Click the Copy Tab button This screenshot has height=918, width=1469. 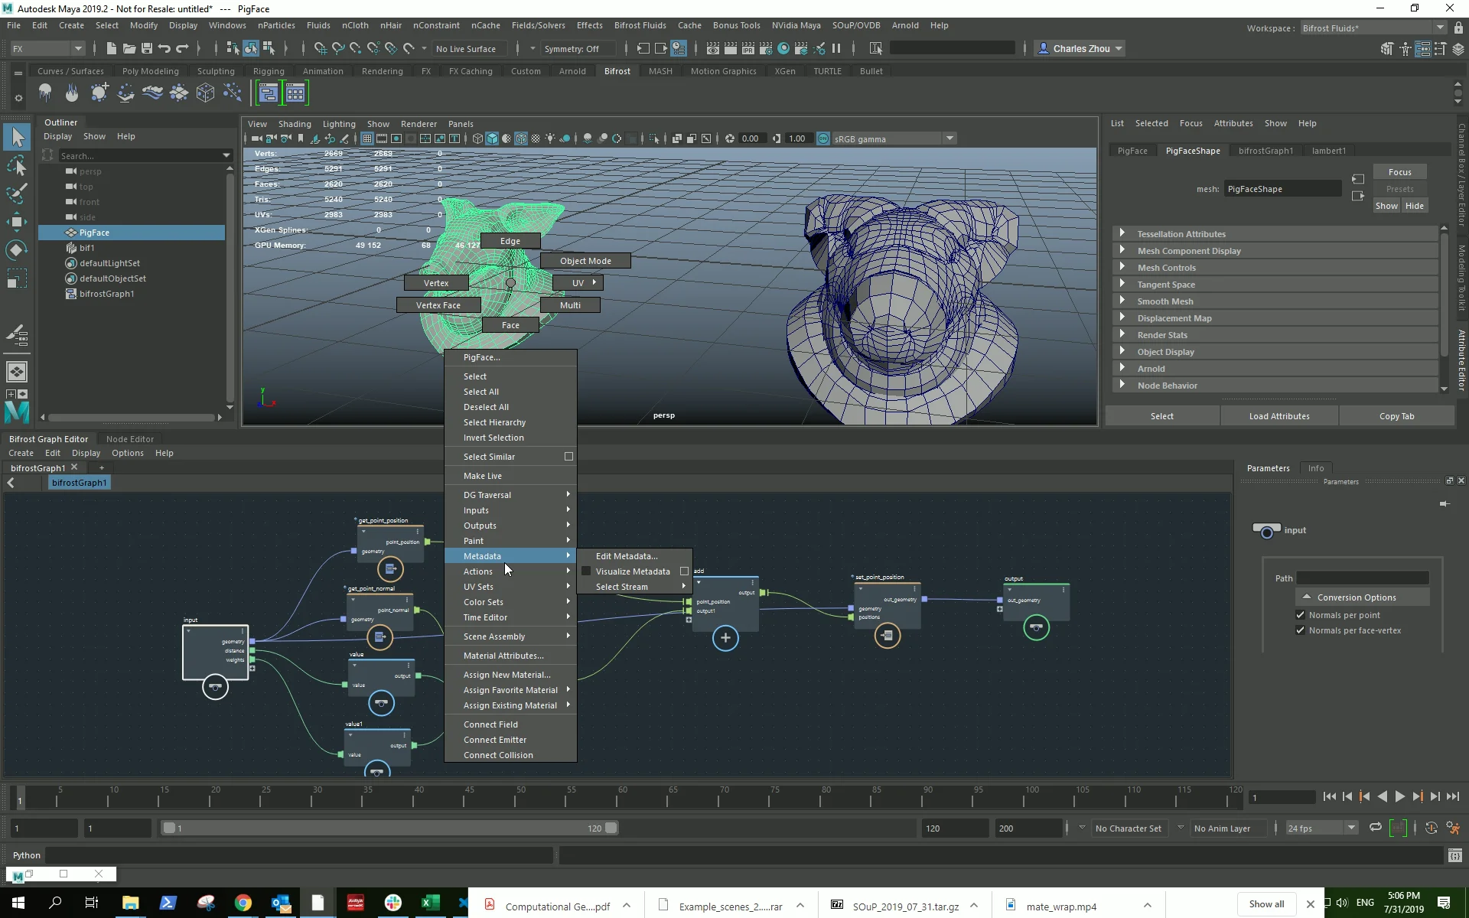pyautogui.click(x=1396, y=416)
